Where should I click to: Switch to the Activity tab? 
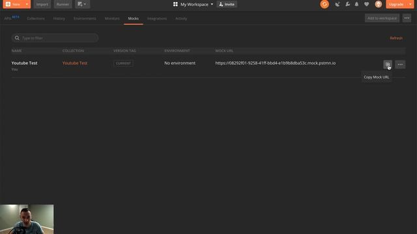(x=181, y=19)
